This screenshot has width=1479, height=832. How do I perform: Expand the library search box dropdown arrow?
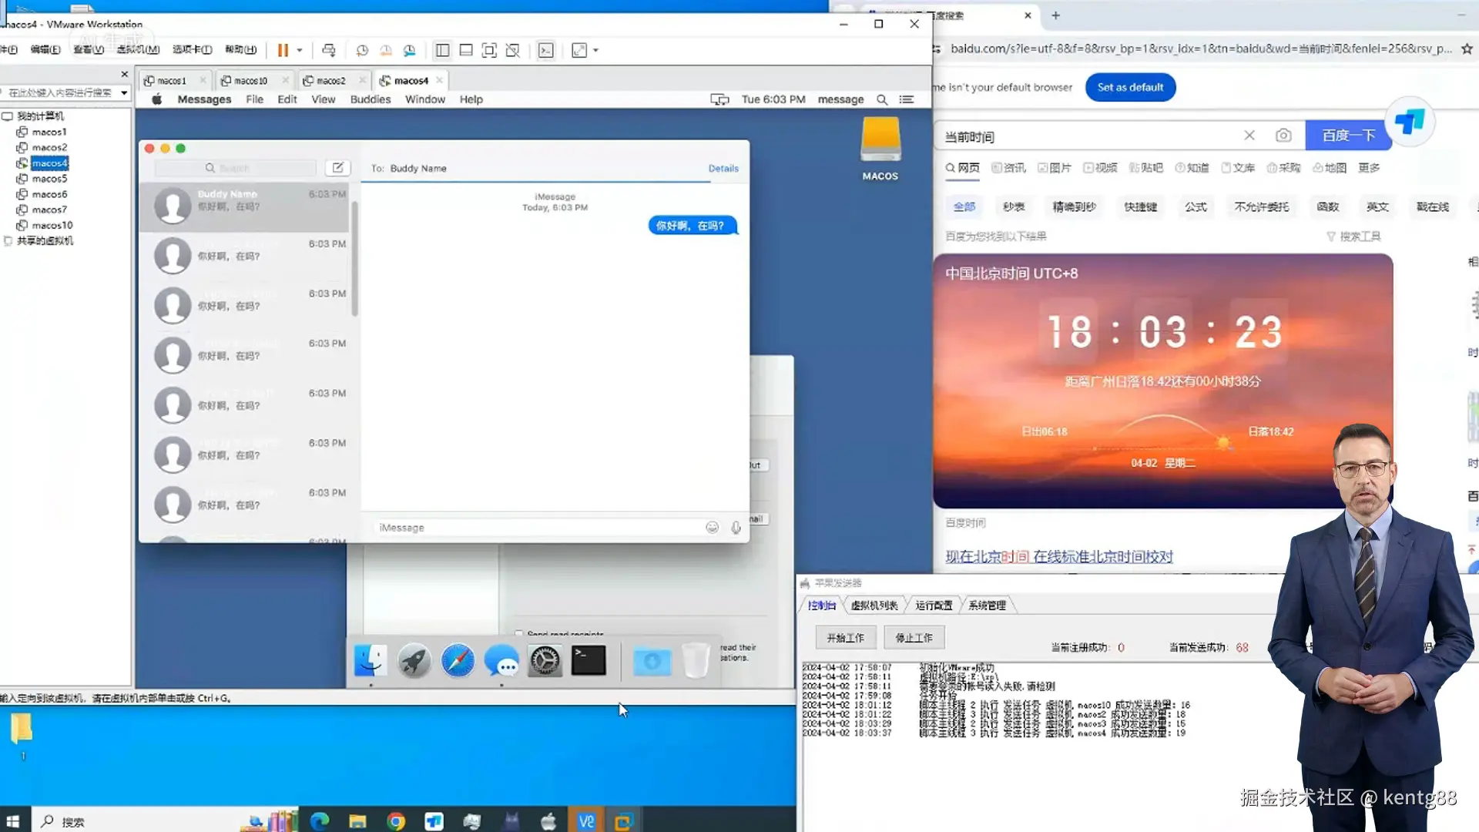pos(124,92)
